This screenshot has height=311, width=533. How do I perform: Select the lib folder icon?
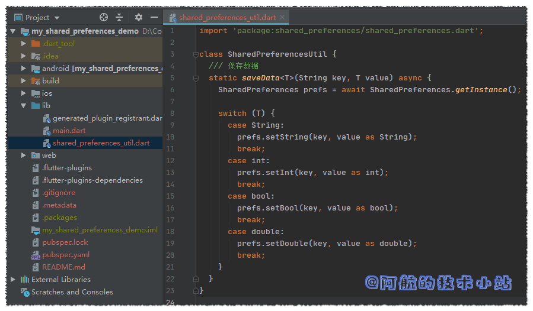(x=36, y=105)
